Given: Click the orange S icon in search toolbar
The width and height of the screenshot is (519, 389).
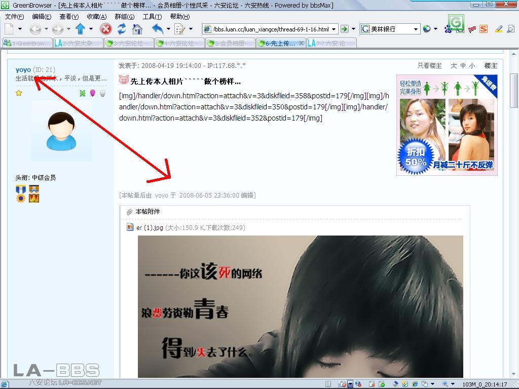Looking at the screenshot, I should click(484, 29).
